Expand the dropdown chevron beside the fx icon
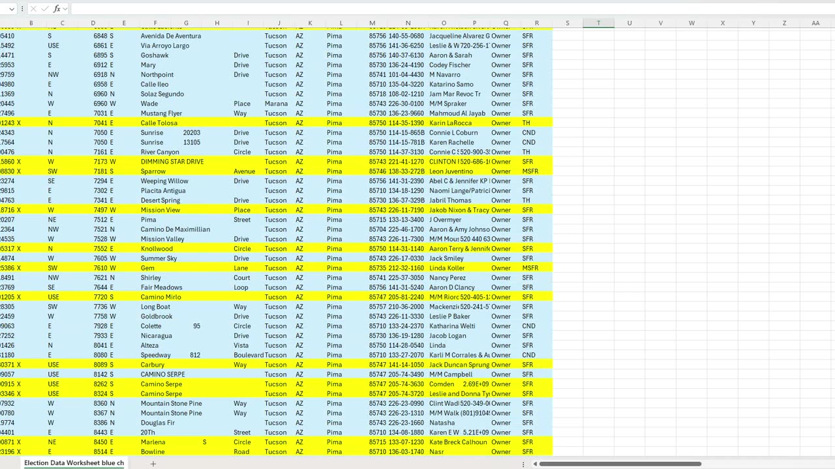Image resolution: width=835 pixels, height=469 pixels. [x=65, y=9]
